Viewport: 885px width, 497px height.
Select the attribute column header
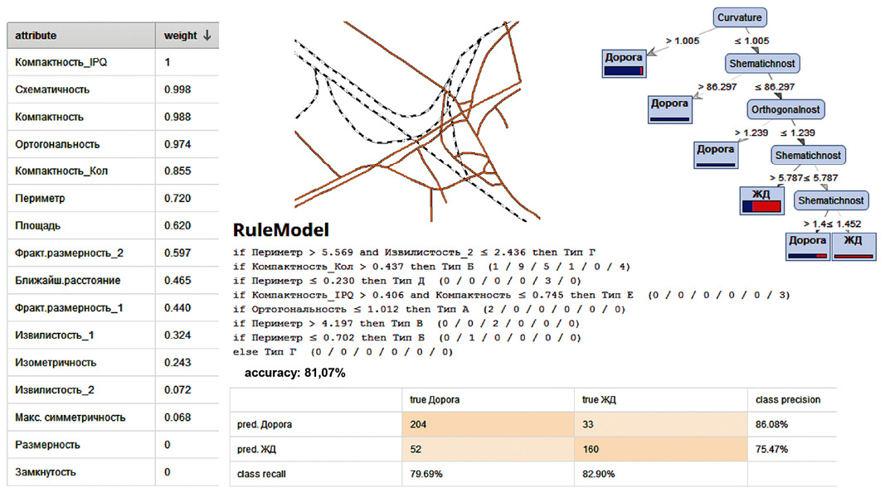pyautogui.click(x=80, y=36)
